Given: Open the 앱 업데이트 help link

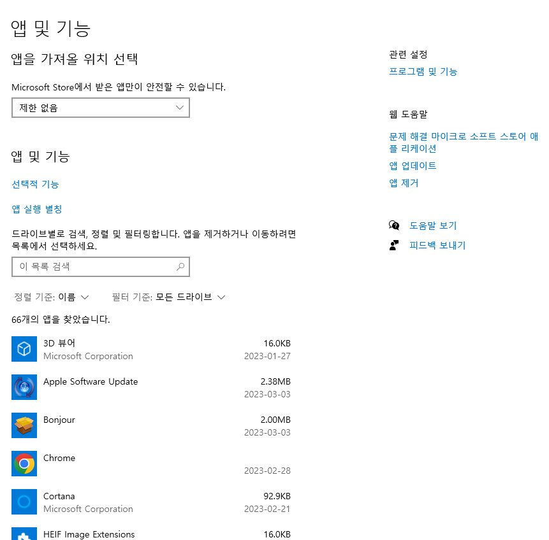Looking at the screenshot, I should [x=413, y=166].
